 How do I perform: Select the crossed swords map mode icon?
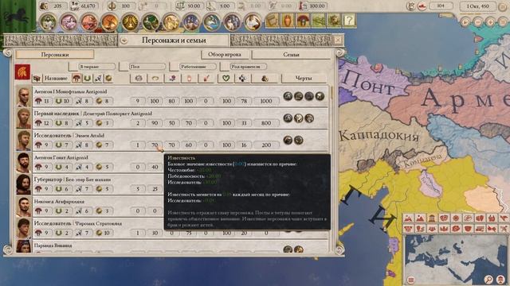(x=504, y=229)
